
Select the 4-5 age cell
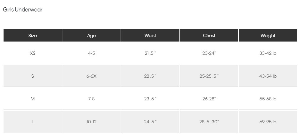point(91,53)
